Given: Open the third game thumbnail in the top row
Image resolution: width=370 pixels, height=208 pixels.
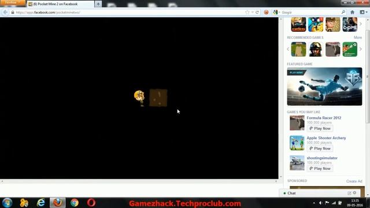Looking at the screenshot, I should [333, 24].
